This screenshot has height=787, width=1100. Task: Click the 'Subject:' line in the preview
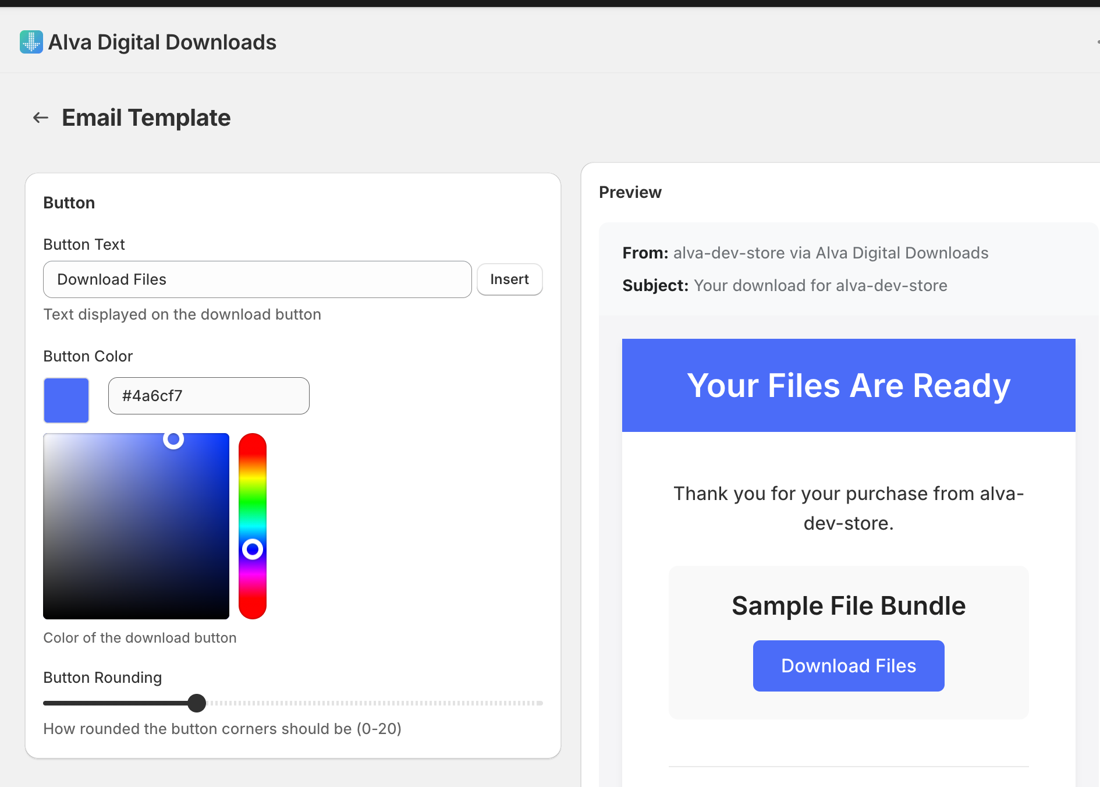[785, 285]
